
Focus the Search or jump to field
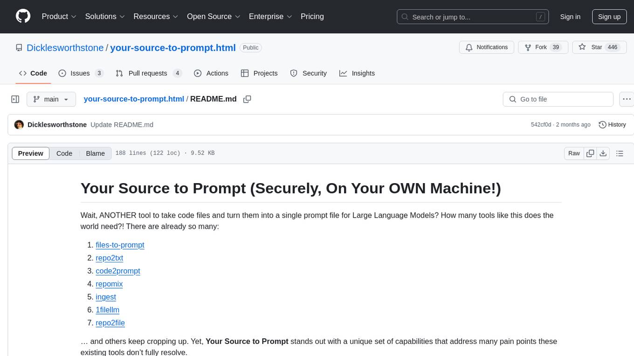point(474,17)
